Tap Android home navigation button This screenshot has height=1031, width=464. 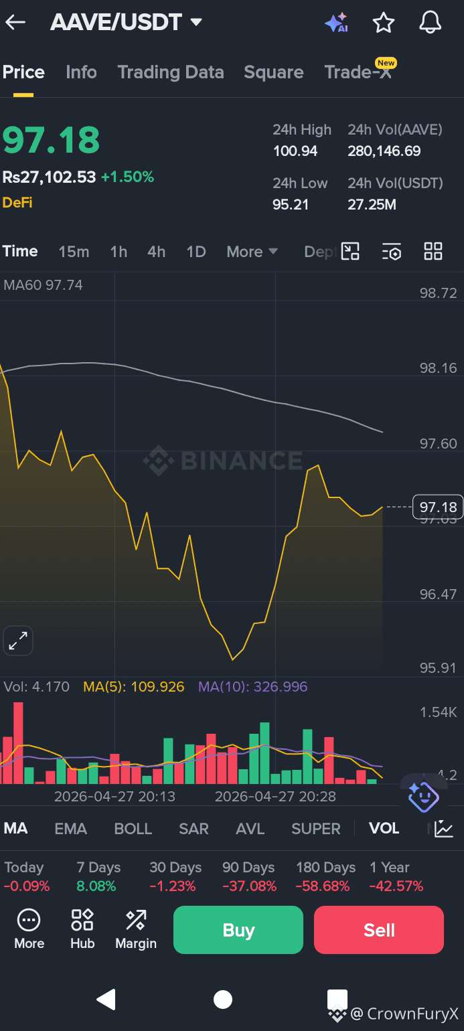pyautogui.click(x=223, y=1000)
